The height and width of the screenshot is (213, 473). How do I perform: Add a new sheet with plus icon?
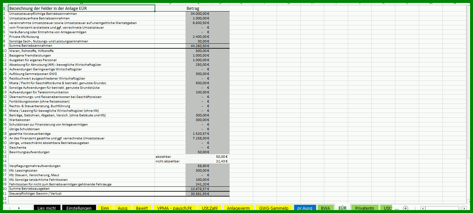pyautogui.click(x=406, y=208)
